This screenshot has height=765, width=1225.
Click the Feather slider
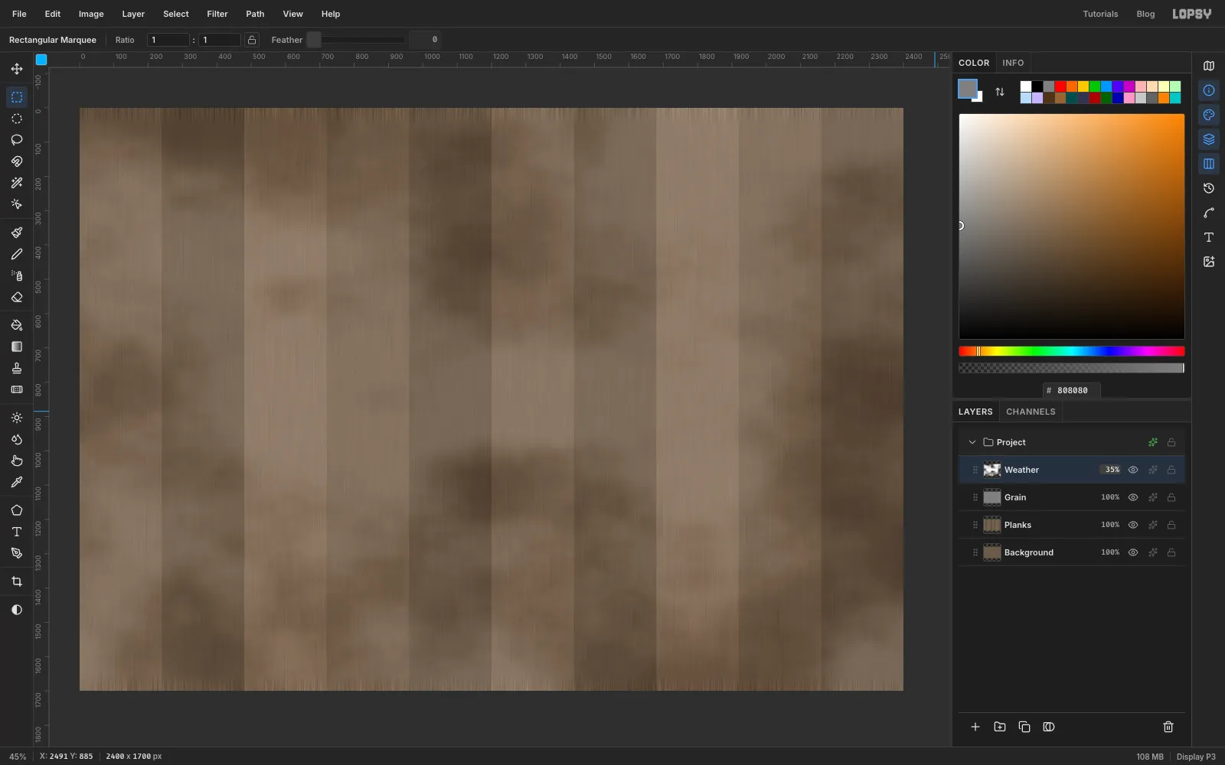coord(357,40)
